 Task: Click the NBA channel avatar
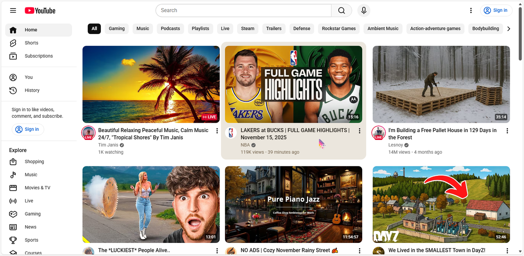pyautogui.click(x=231, y=133)
